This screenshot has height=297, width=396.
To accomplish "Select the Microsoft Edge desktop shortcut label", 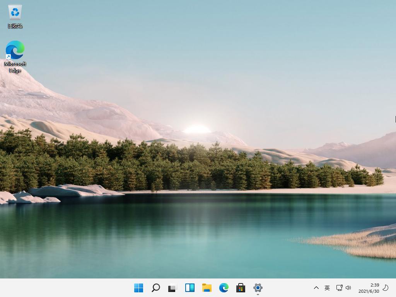I will click(14, 67).
